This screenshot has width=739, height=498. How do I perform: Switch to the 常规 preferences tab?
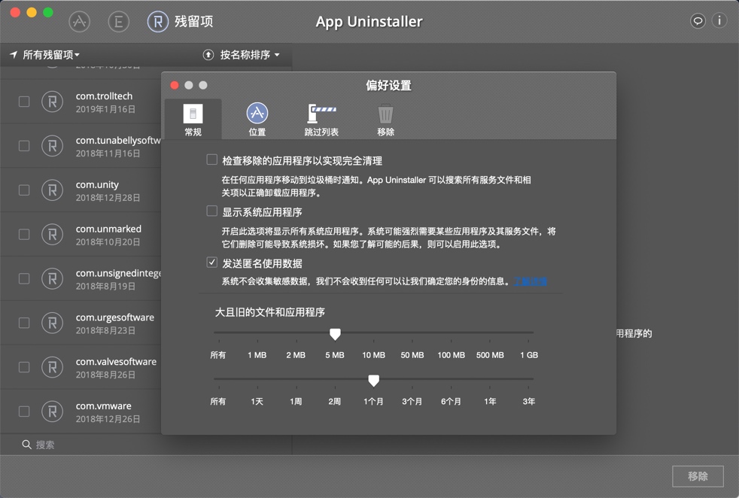pos(193,117)
